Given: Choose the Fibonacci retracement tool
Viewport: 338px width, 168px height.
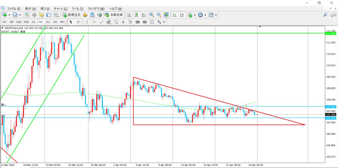Looking at the screenshot, I should pyautogui.click(x=116, y=22).
